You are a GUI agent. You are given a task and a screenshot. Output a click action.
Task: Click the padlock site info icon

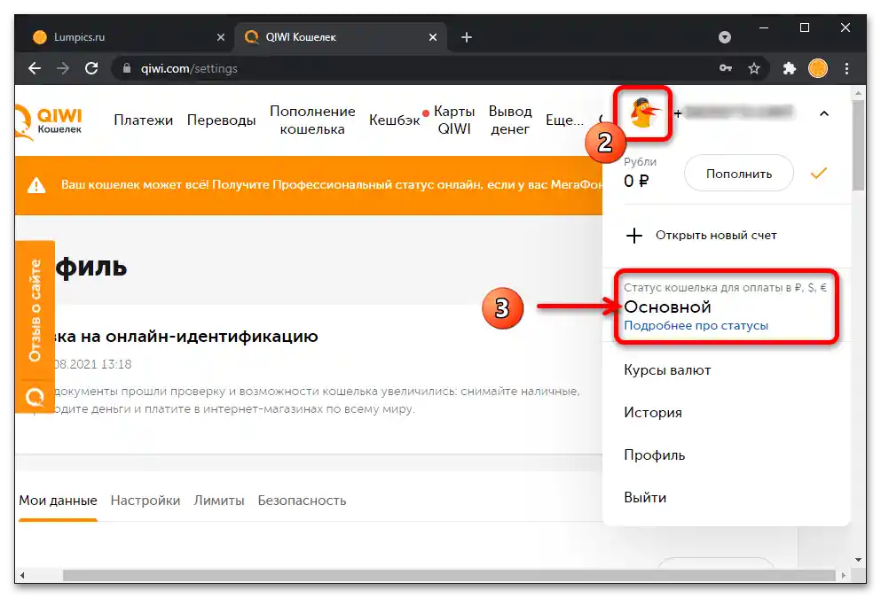(x=127, y=68)
